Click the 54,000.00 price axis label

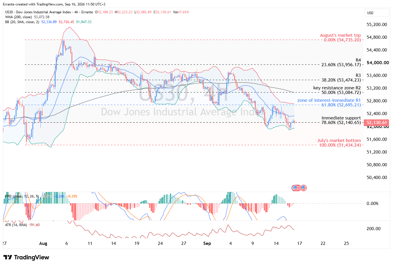[378, 63]
